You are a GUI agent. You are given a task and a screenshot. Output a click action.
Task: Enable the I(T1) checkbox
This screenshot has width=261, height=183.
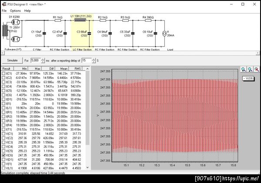(x=3, y=129)
